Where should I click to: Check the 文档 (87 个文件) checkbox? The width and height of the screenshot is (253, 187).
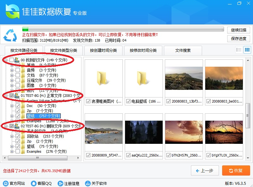[x=18, y=75]
